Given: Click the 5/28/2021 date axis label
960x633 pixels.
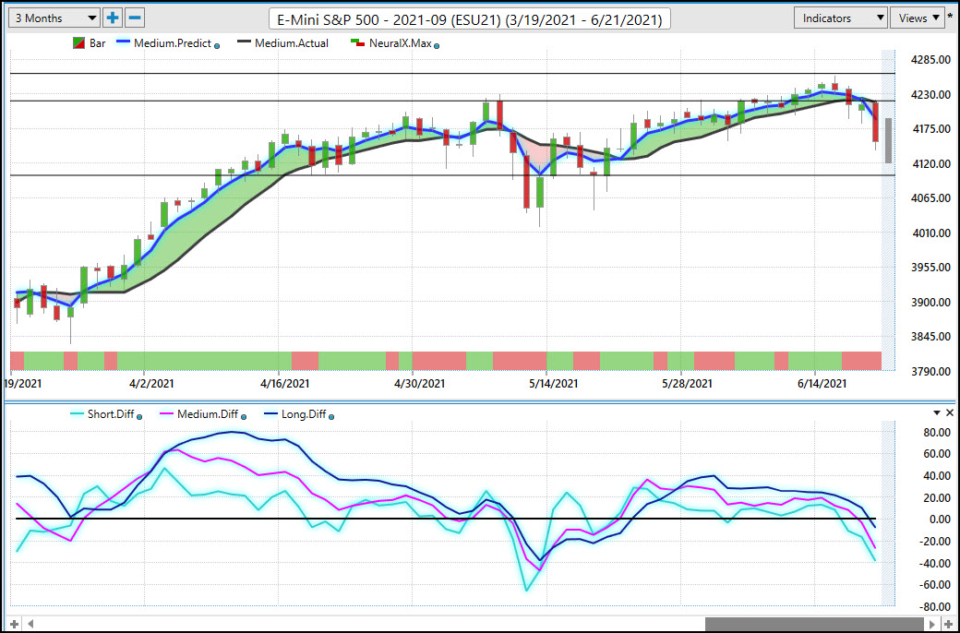Looking at the screenshot, I should tap(688, 384).
